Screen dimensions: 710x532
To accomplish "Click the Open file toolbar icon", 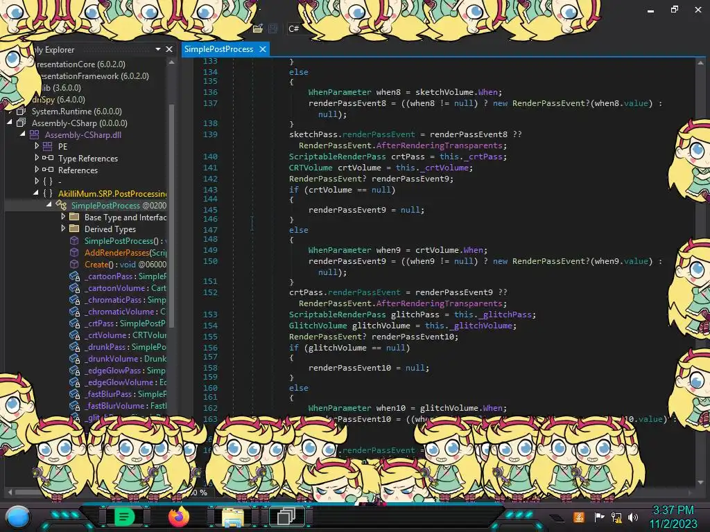I will 258,28.
